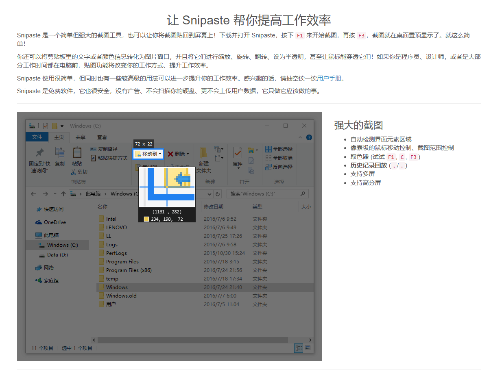Click the horizontal scrollbar thumb in file list
The height and width of the screenshot is (376, 502).
(193, 340)
